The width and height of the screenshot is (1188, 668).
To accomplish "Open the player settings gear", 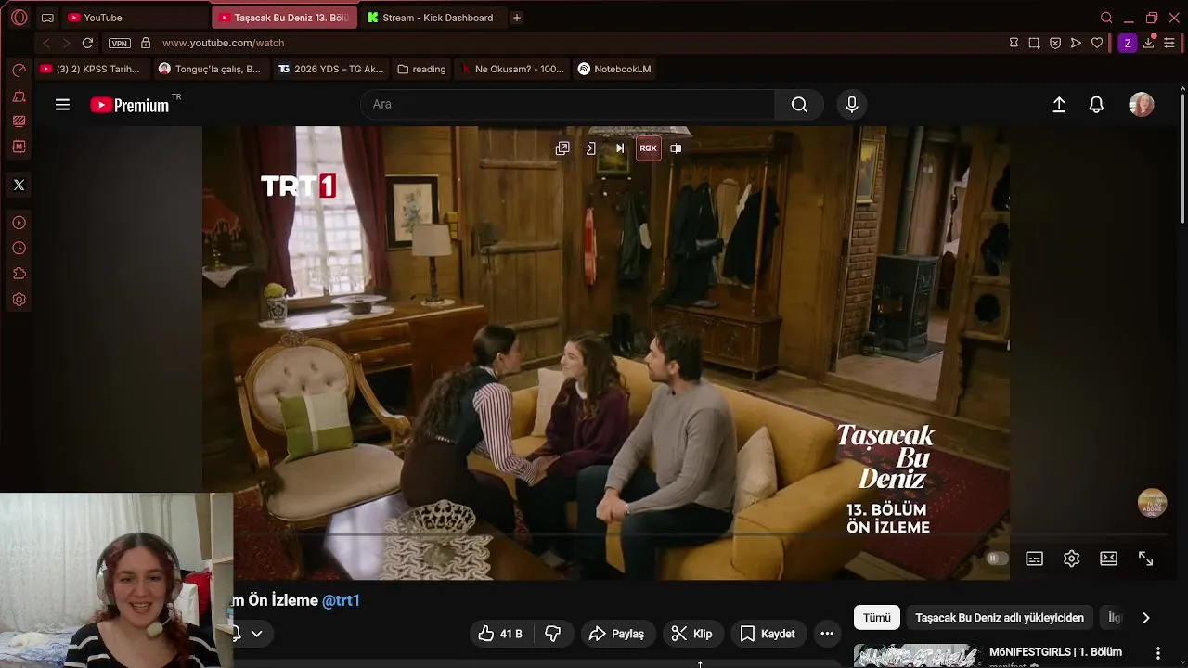I will pyautogui.click(x=1071, y=559).
